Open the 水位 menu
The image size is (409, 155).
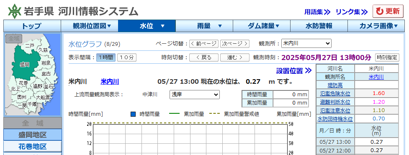point(147,26)
